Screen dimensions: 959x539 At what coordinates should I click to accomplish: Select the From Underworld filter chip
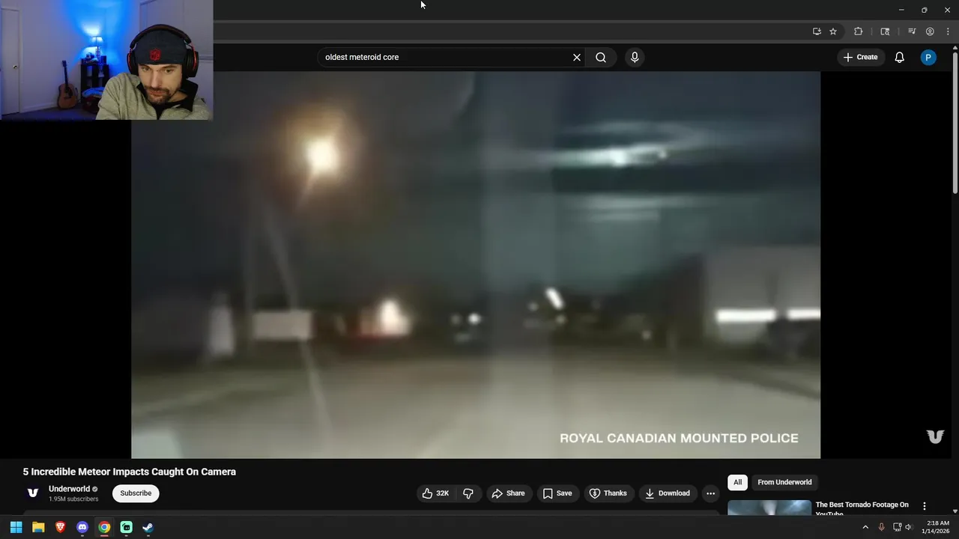click(x=784, y=482)
